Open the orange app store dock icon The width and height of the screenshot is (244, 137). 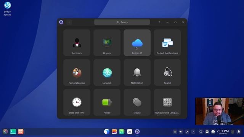tap(21, 132)
